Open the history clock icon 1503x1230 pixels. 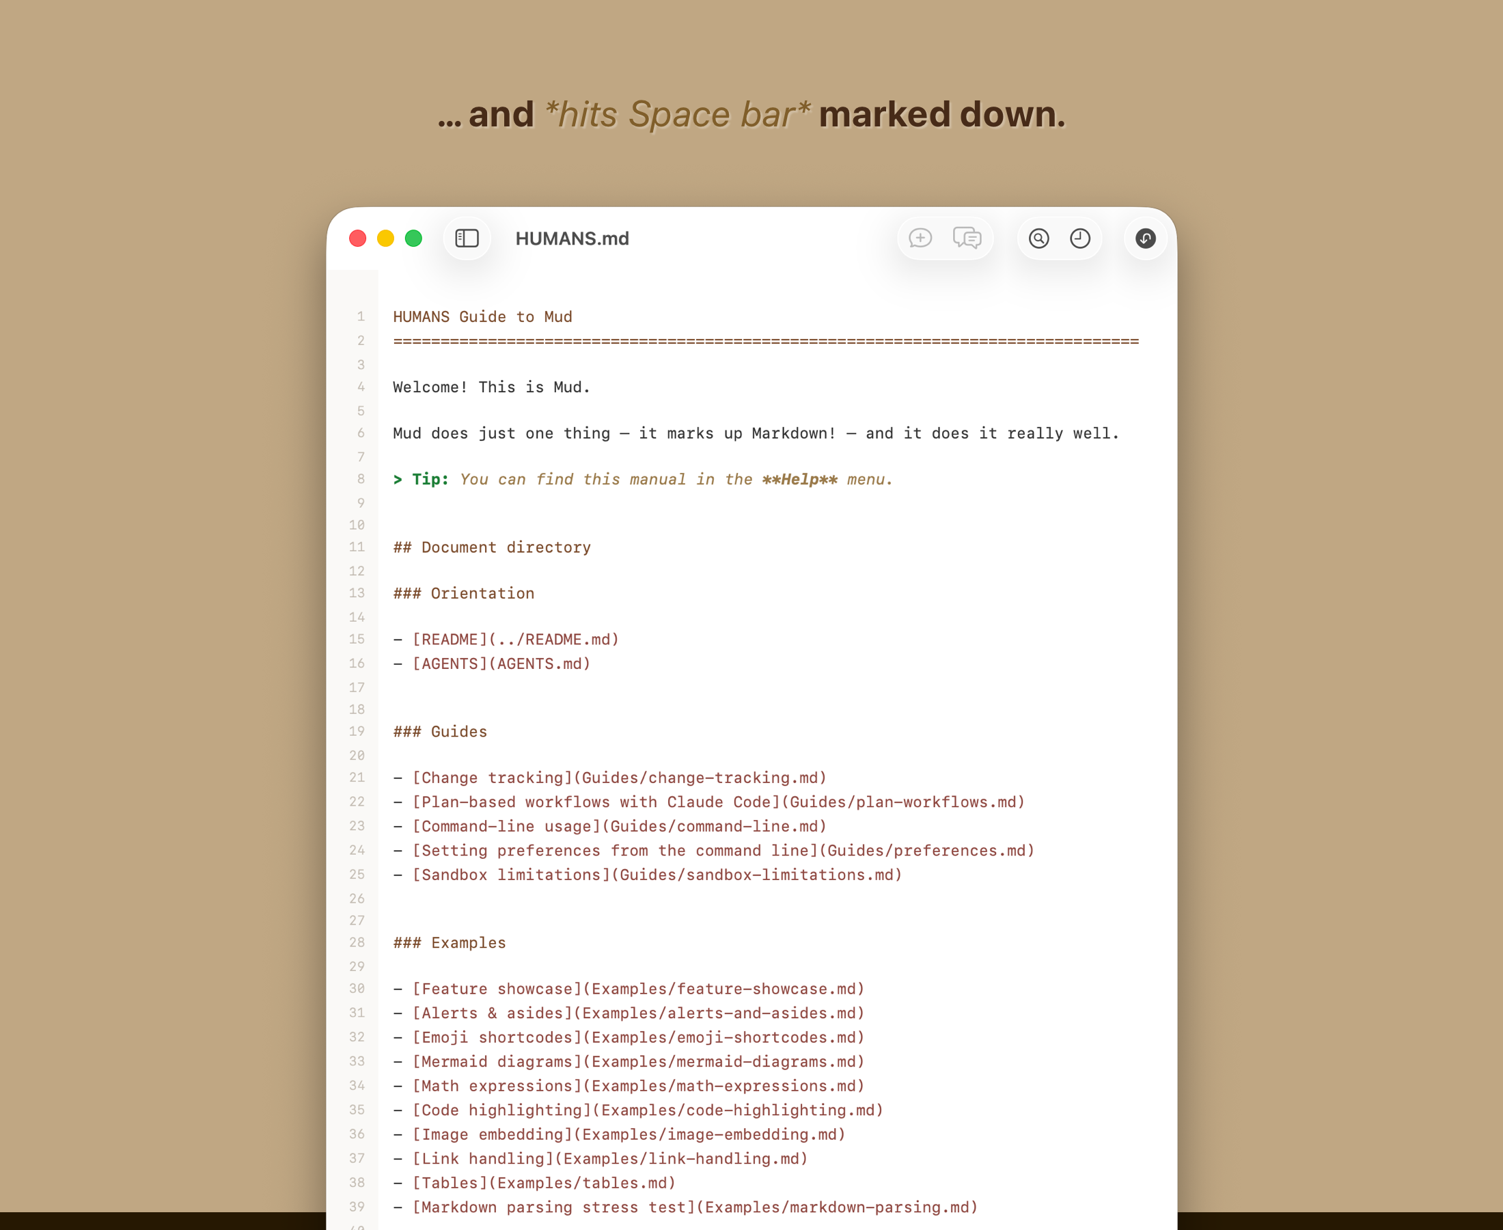click(x=1079, y=238)
